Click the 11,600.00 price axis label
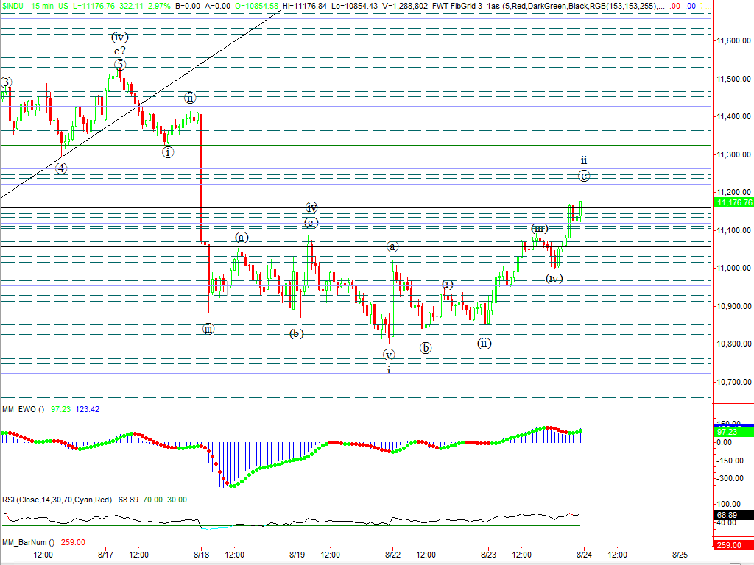Screen dimensions: 754x565 [x=733, y=41]
